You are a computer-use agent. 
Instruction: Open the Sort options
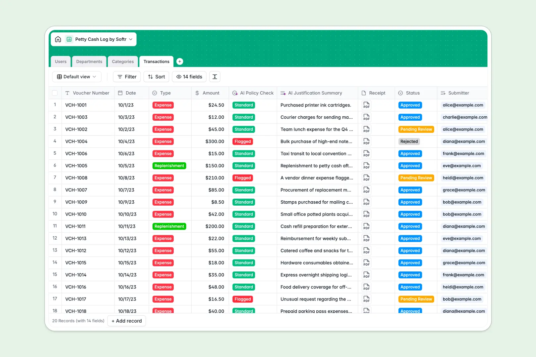[156, 76]
